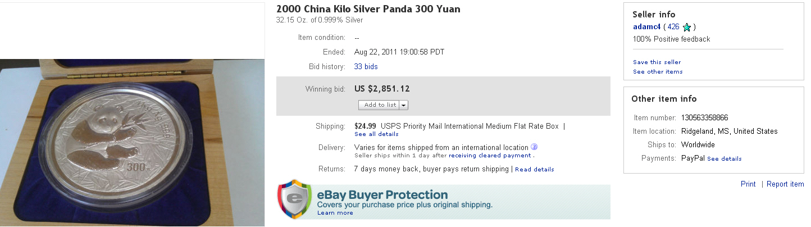Click the Report item link
This screenshot has height=227, width=811.
tap(785, 184)
